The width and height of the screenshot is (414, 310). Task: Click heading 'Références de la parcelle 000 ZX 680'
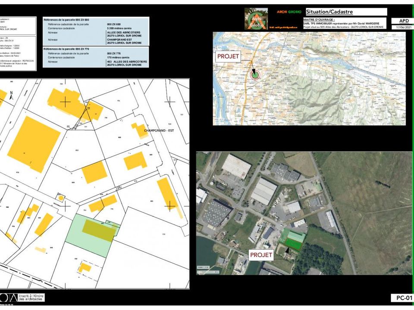(66, 20)
